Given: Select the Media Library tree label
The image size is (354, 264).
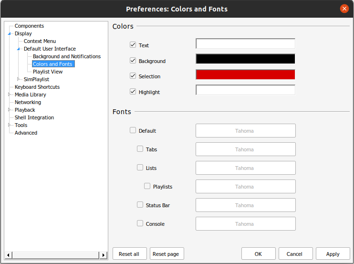Looking at the screenshot, I should (x=31, y=95).
